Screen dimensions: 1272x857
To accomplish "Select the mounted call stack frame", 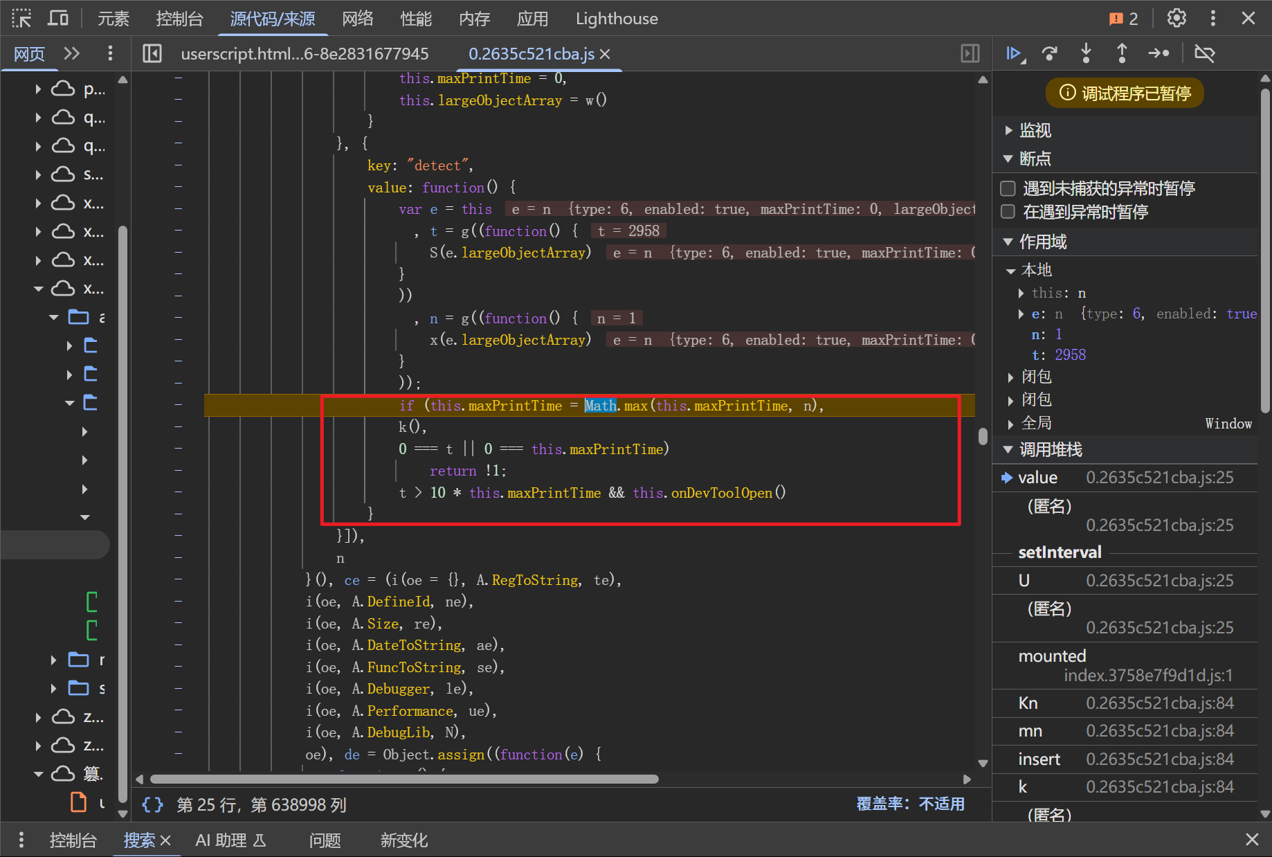I will coord(1052,656).
